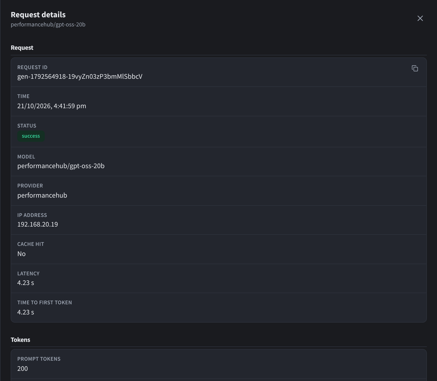Screen dimensions: 437x381
Task: Click the CACHE HIT label
Action: (x=31, y=244)
